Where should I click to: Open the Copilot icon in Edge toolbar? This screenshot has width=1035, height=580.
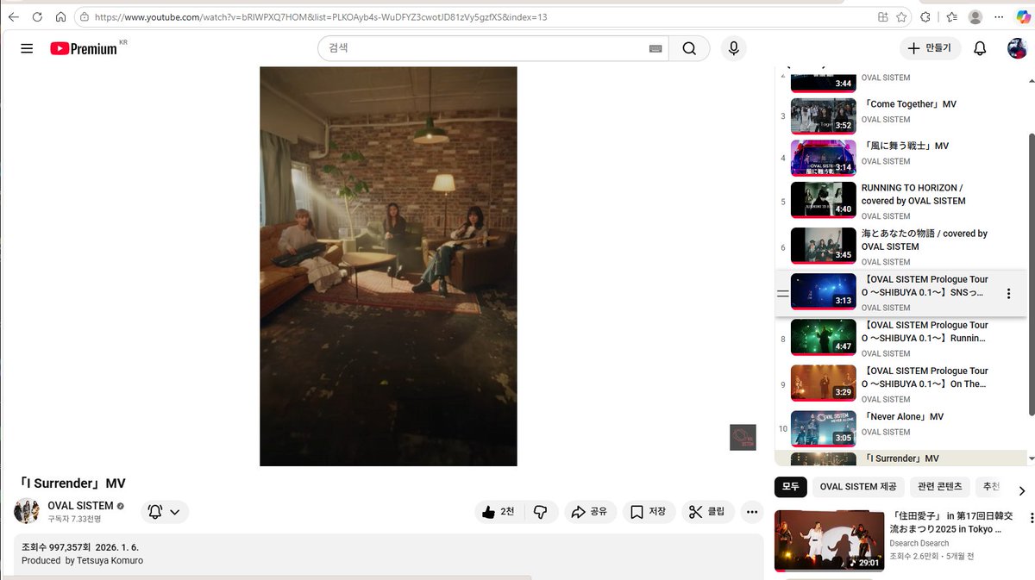point(1024,17)
